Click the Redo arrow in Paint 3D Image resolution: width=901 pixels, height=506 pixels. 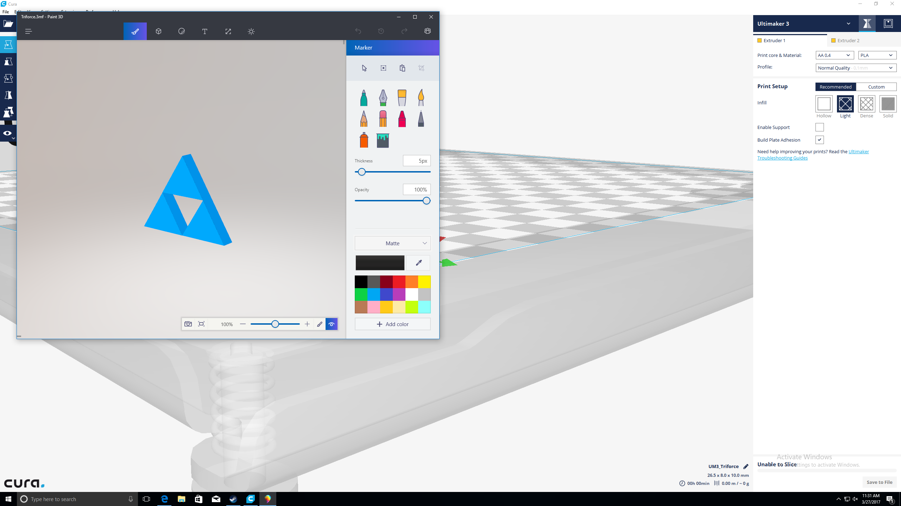click(x=404, y=31)
